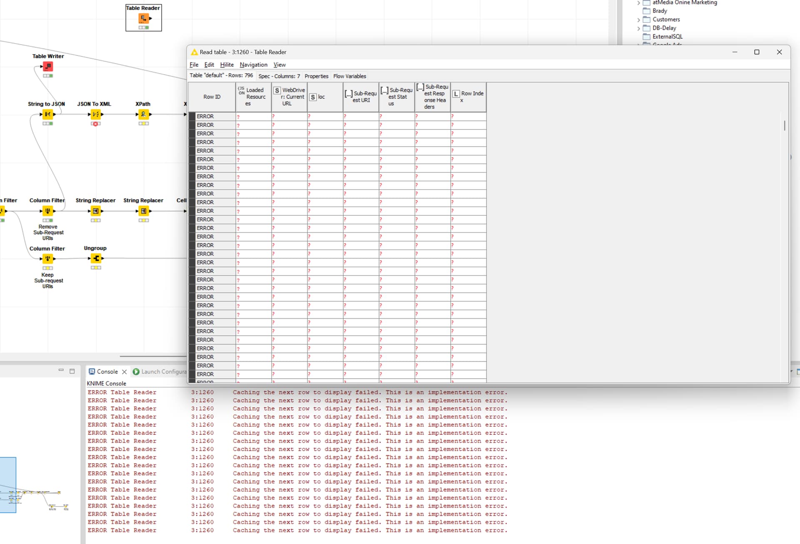Screen dimensions: 800x544
Task: Open the Navigation menu
Action: (x=253, y=65)
